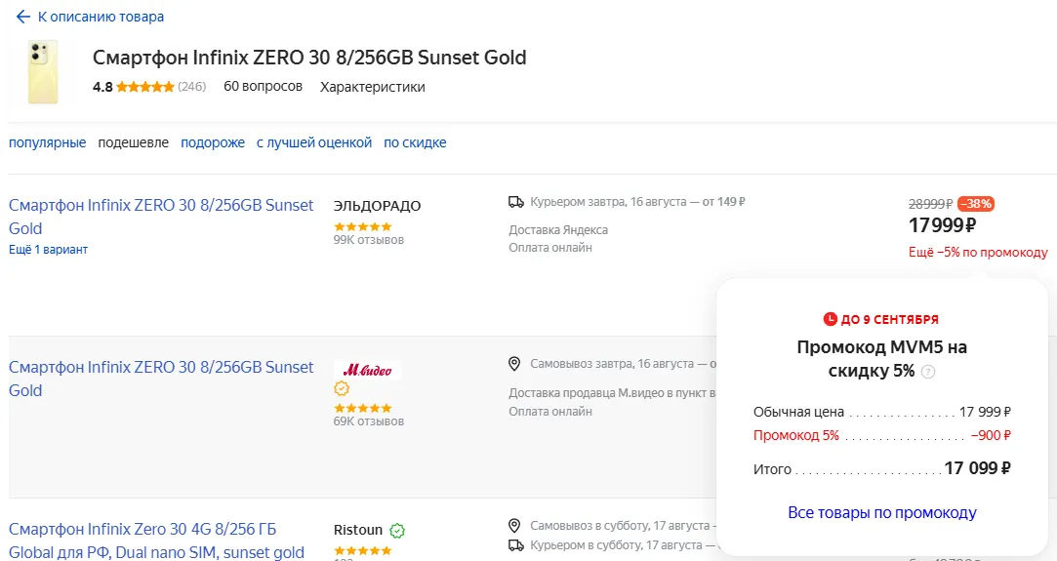The width and height of the screenshot is (1057, 561).
Task: Click the courier truck icon in Эльдорадо offer
Action: [x=516, y=202]
